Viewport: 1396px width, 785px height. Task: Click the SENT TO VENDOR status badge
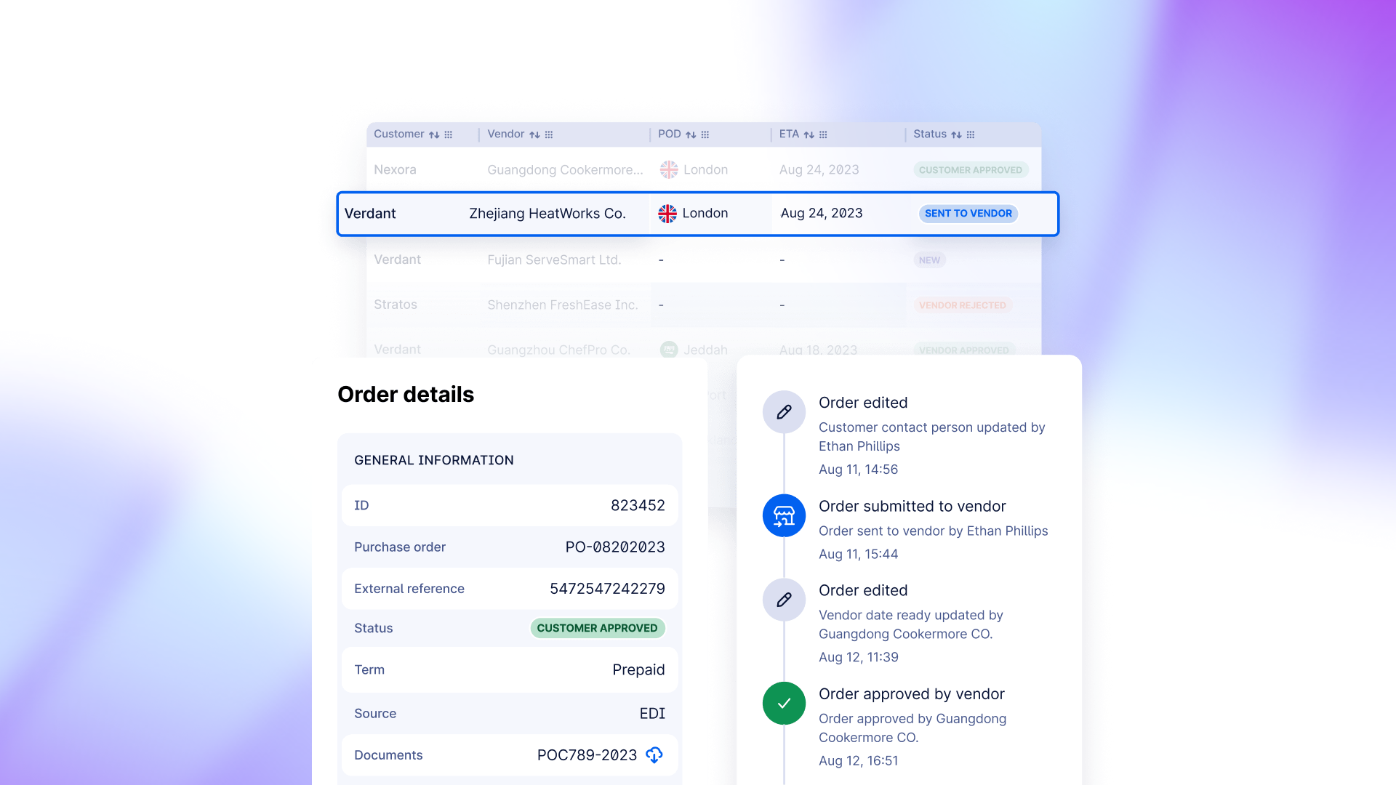[x=968, y=214]
